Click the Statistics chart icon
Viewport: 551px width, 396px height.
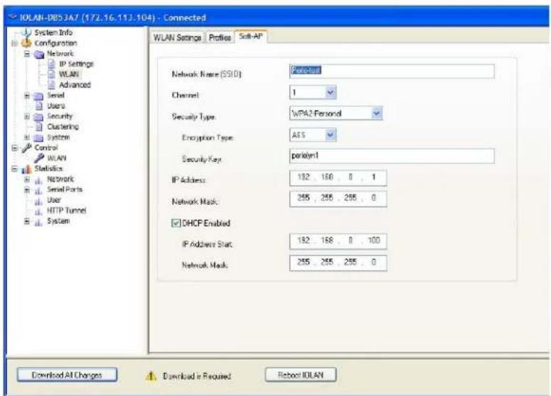coord(26,170)
